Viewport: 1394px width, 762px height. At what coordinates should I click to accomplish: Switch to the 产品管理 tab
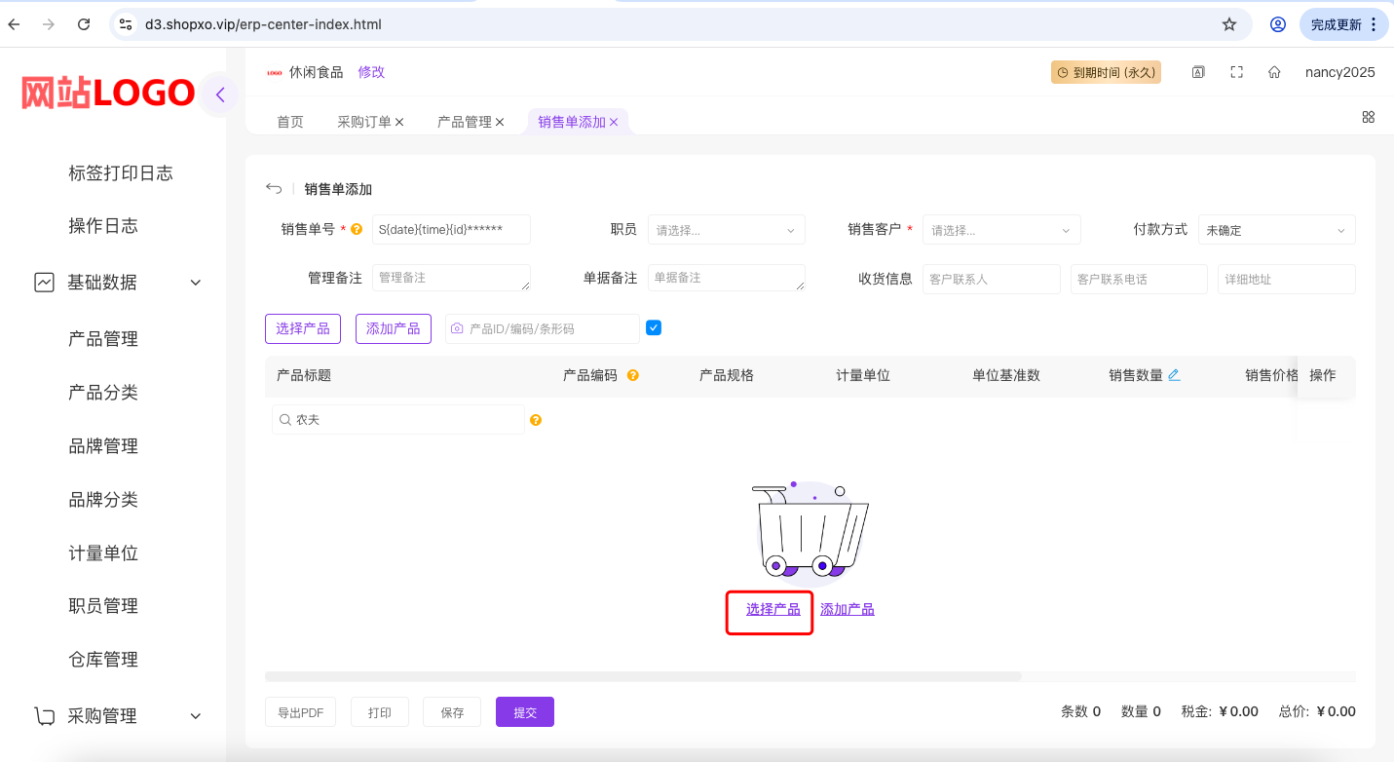pos(465,122)
